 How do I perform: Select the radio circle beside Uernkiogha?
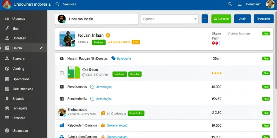[92, 87]
